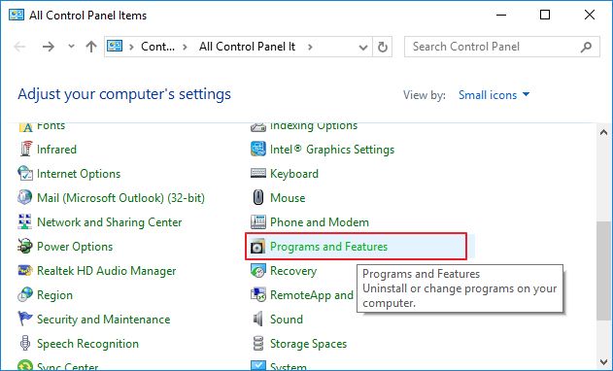
Task: Open the Infrared link
Action: [x=56, y=150]
